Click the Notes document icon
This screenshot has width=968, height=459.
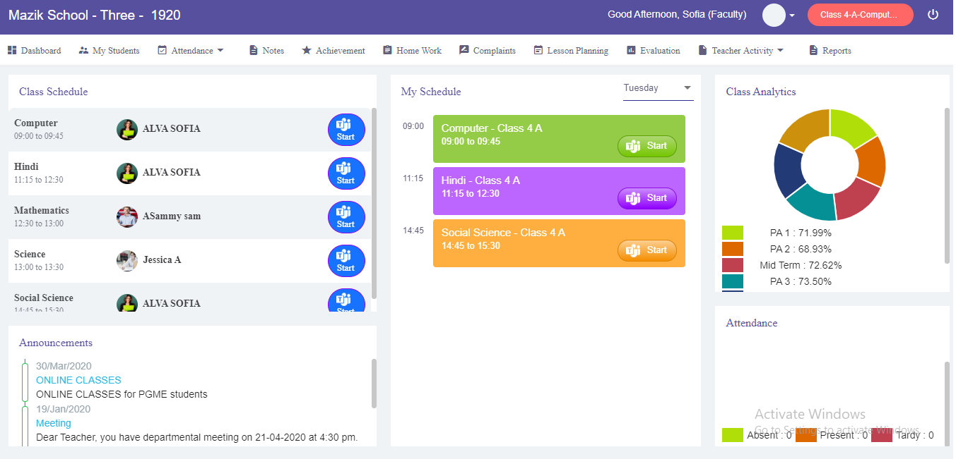coord(254,50)
